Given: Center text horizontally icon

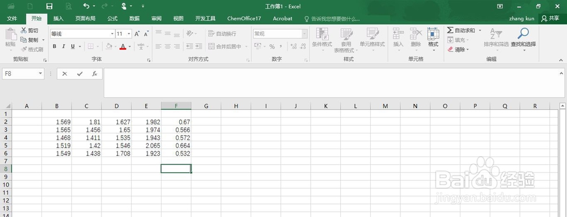Looking at the screenshot, I should tap(168, 46).
